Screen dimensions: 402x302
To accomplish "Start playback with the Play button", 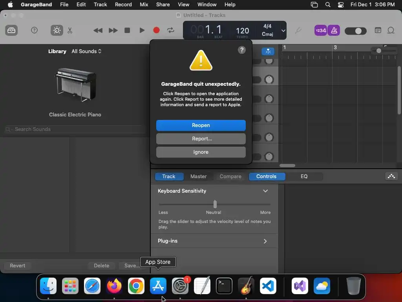I will 142,30.
